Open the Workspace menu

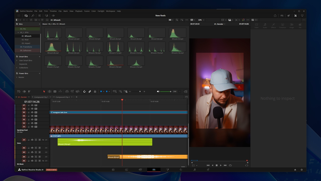(110, 11)
